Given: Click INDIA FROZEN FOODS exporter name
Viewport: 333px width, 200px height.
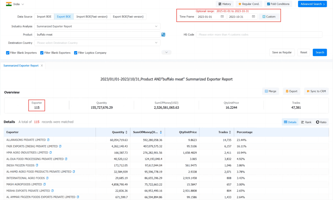Looking at the screenshot, I should [21, 165].
